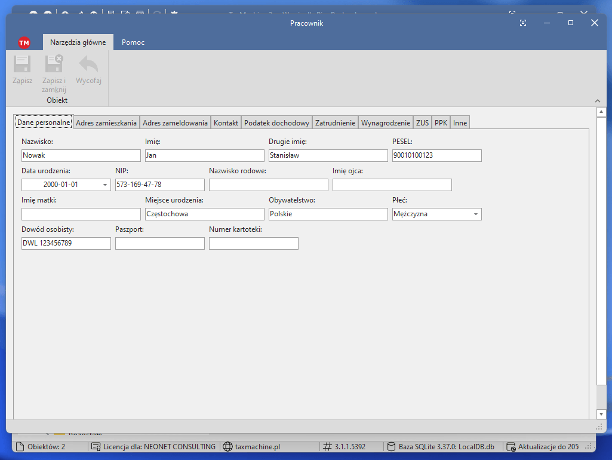Switch to the Adres zamieszkania tab
The height and width of the screenshot is (460, 612).
pos(107,122)
